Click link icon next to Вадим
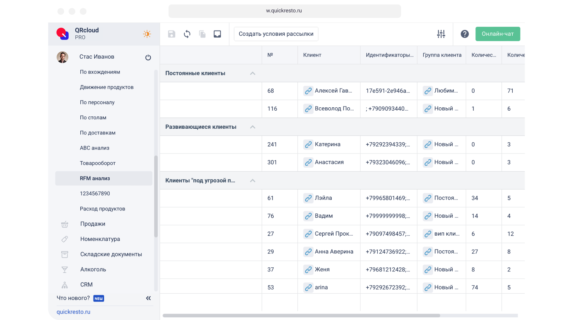The image size is (573, 320). [x=308, y=216]
